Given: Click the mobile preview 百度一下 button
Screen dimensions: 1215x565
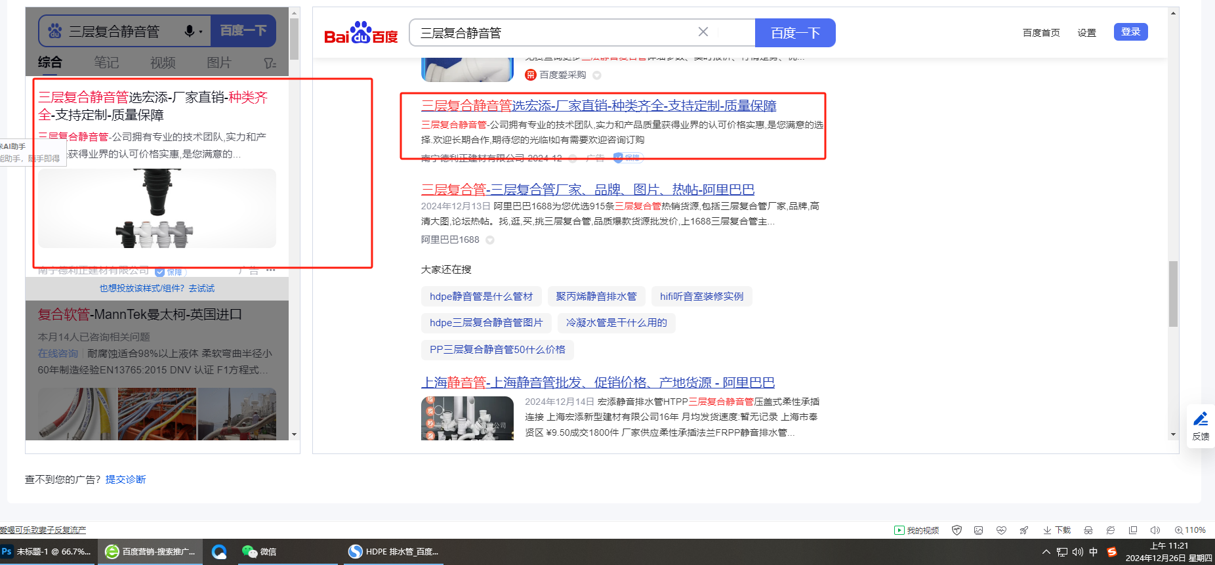Looking at the screenshot, I should point(243,31).
